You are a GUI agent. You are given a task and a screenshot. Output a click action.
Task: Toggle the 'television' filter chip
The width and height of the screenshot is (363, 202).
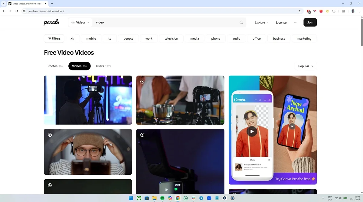pyautogui.click(x=171, y=38)
